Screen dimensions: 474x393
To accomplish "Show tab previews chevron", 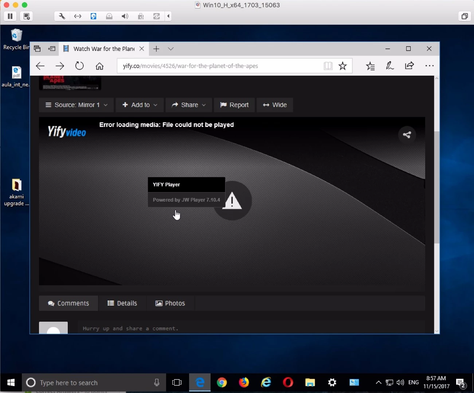I will click(171, 49).
